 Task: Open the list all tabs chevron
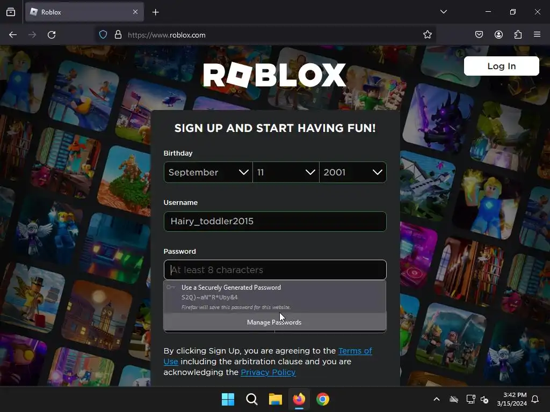click(x=443, y=12)
